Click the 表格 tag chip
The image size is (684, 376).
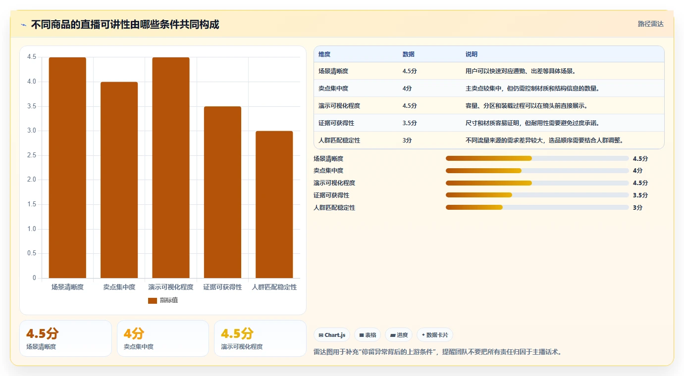pyautogui.click(x=368, y=335)
